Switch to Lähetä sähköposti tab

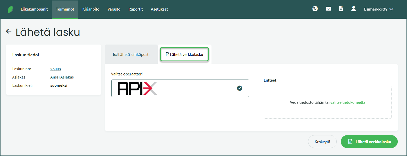131,55
